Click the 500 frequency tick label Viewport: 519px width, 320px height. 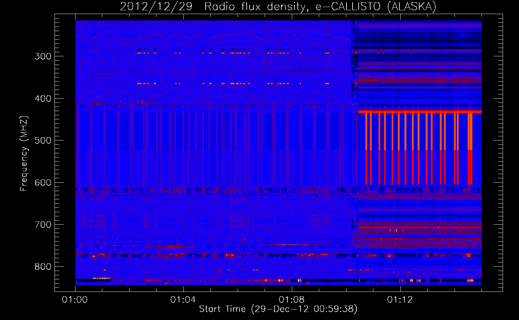43,140
